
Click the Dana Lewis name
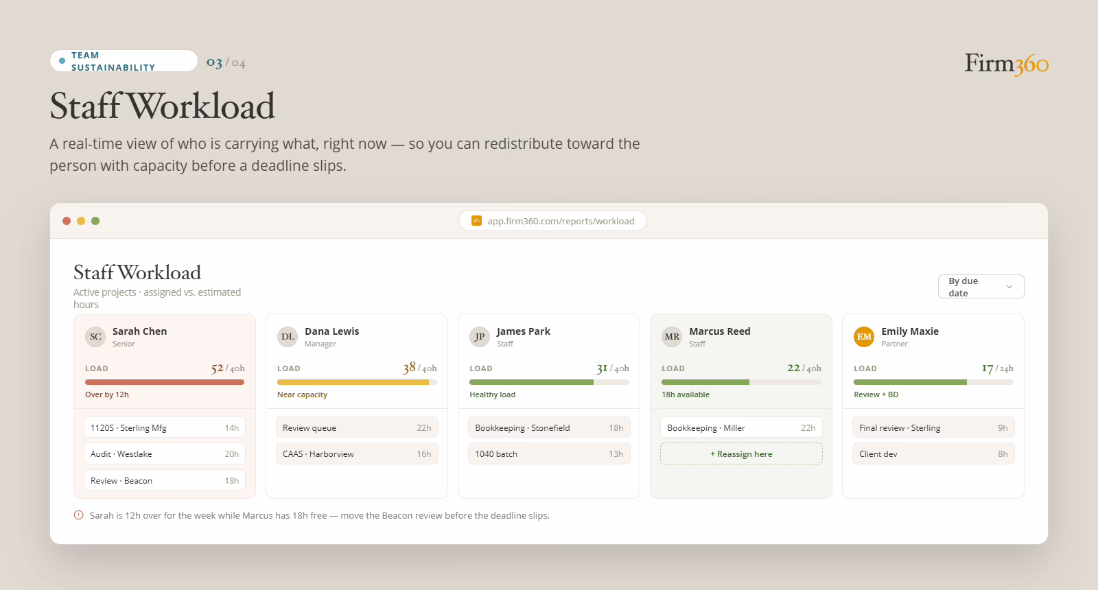332,331
